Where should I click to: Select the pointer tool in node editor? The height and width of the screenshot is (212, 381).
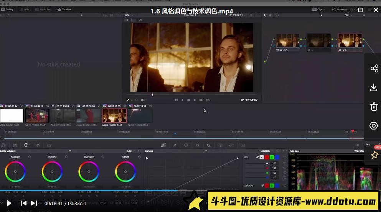[x=265, y=15]
